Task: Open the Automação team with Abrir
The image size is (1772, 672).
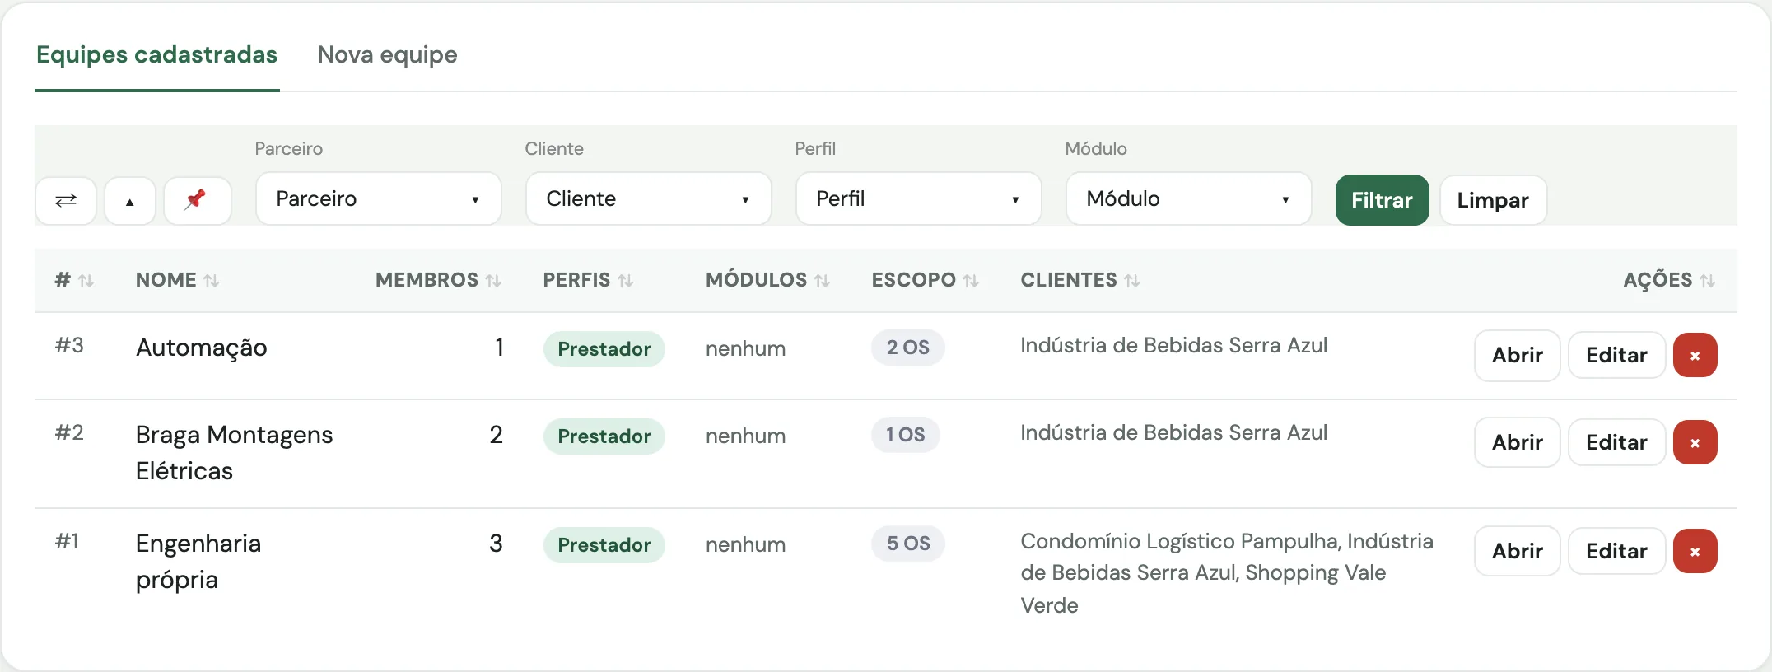Action: (1517, 356)
